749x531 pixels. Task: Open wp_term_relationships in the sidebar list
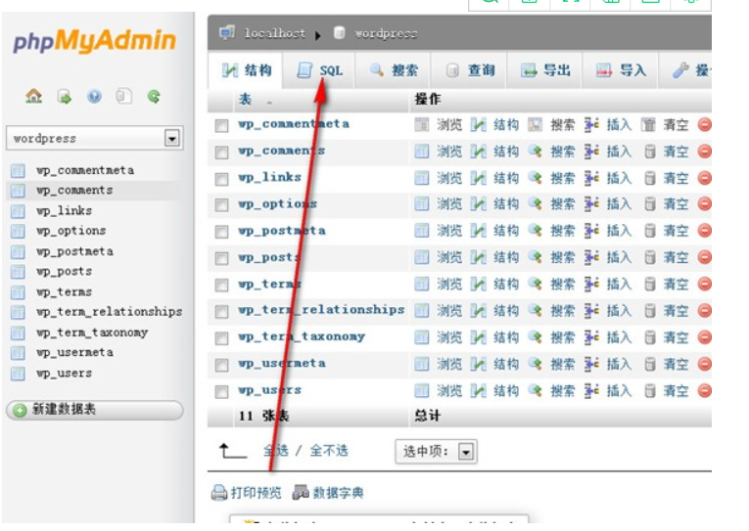110,312
